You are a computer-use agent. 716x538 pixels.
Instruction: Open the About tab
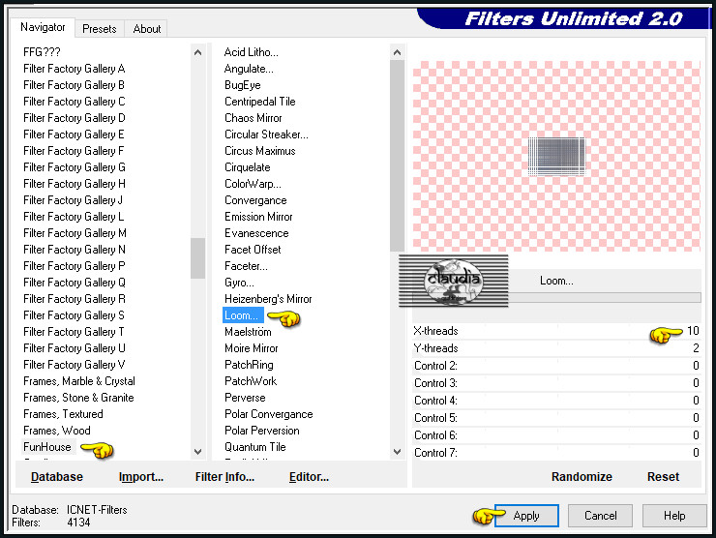146,29
